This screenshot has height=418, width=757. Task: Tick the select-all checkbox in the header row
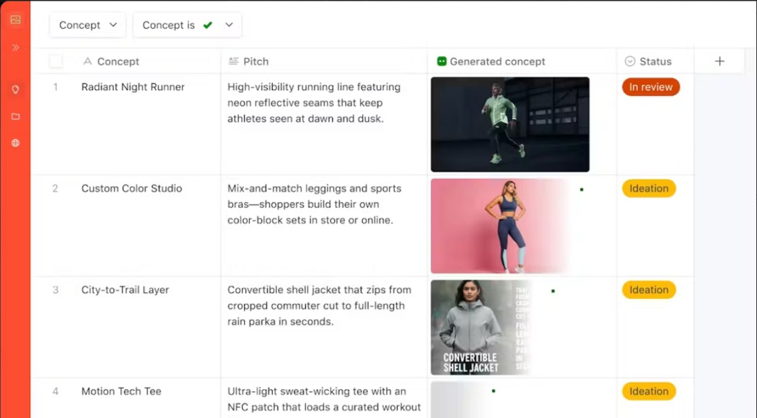56,61
